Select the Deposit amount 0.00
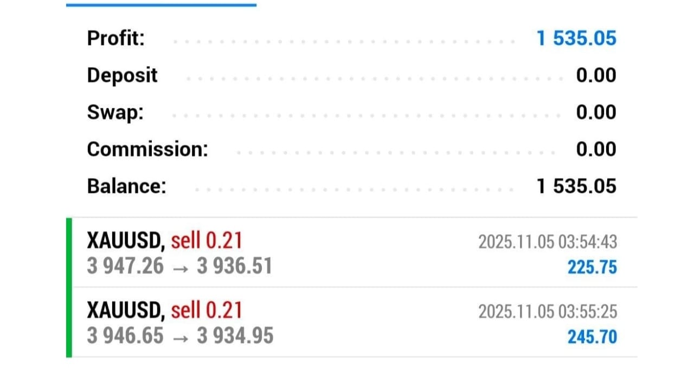 (596, 75)
